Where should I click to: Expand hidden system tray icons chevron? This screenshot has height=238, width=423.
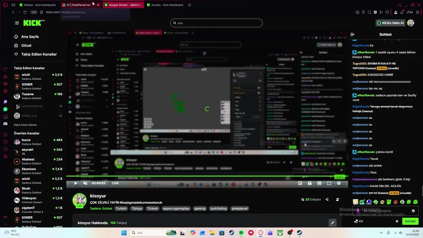point(381,233)
